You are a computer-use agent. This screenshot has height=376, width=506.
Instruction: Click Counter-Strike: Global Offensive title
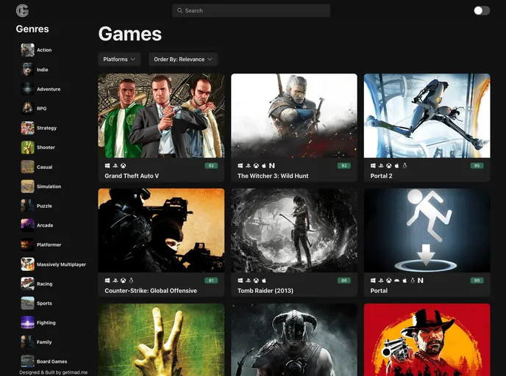coord(151,291)
